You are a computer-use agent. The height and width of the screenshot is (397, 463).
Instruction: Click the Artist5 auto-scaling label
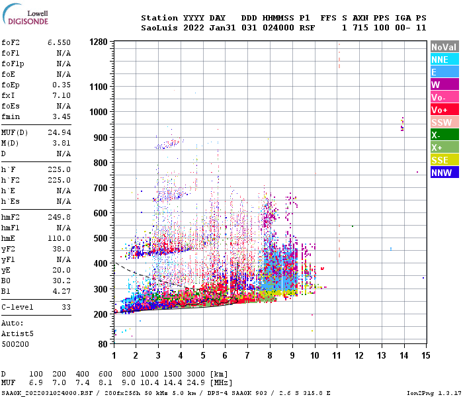click(17, 333)
